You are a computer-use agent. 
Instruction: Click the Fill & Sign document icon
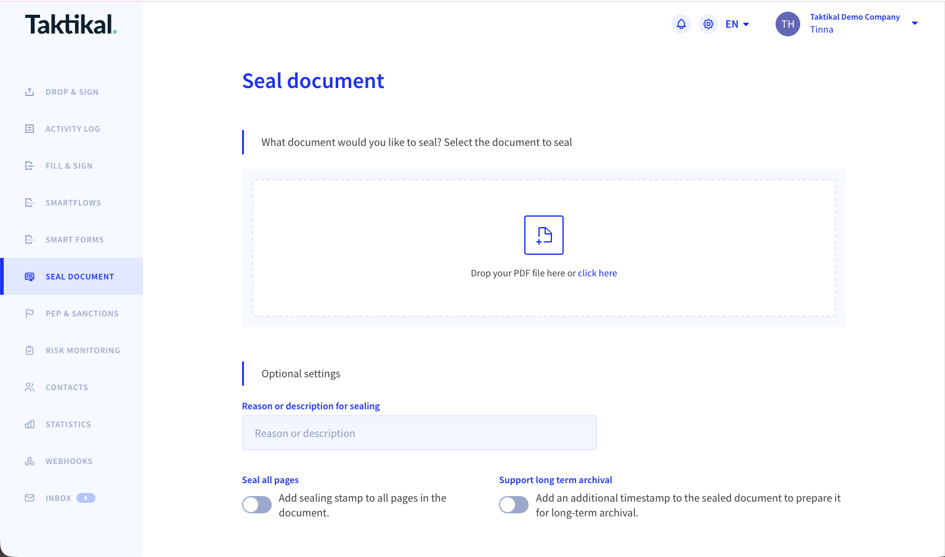click(x=30, y=166)
